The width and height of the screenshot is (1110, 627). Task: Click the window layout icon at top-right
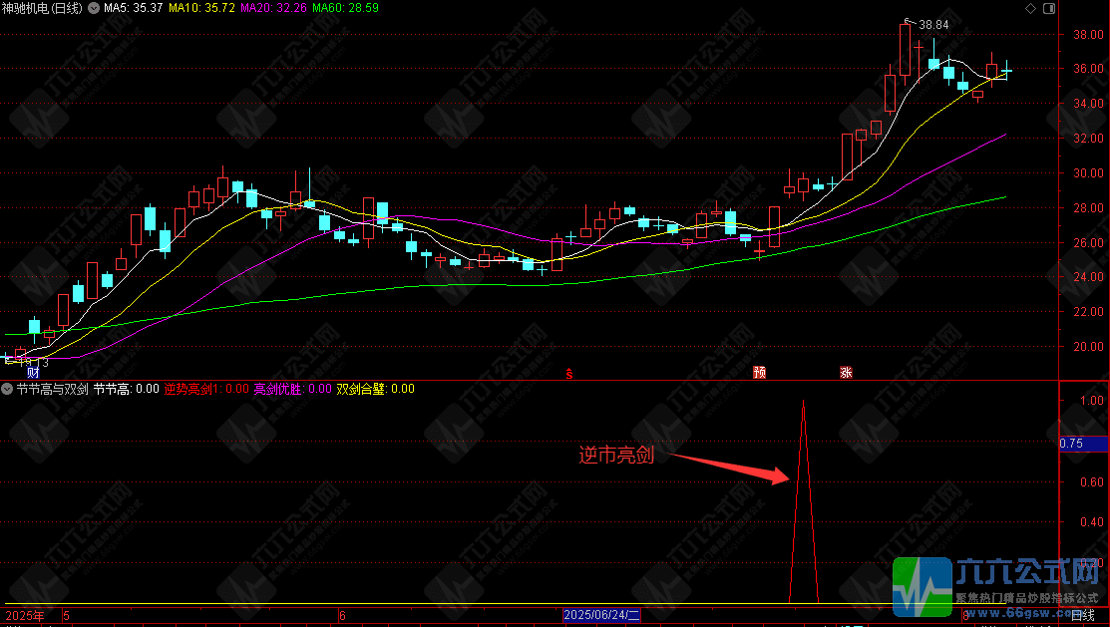1049,9
